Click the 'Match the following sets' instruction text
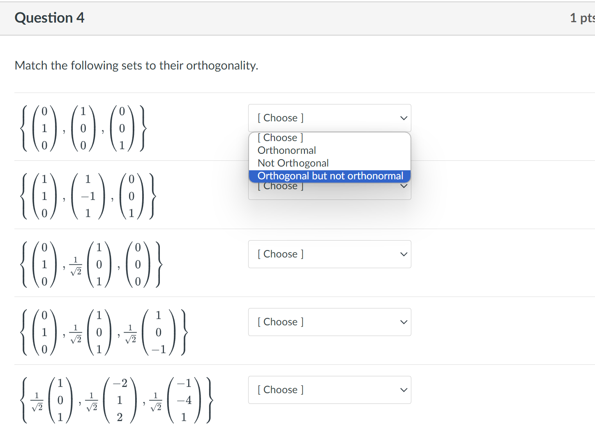This screenshot has height=445, width=595. click(136, 65)
